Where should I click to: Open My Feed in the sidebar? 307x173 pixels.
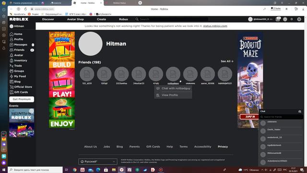click(x=18, y=76)
